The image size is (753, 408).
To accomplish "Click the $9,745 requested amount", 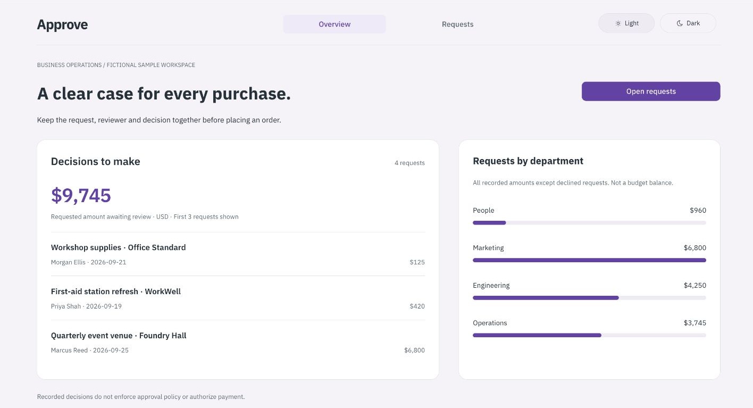I will (81, 195).
